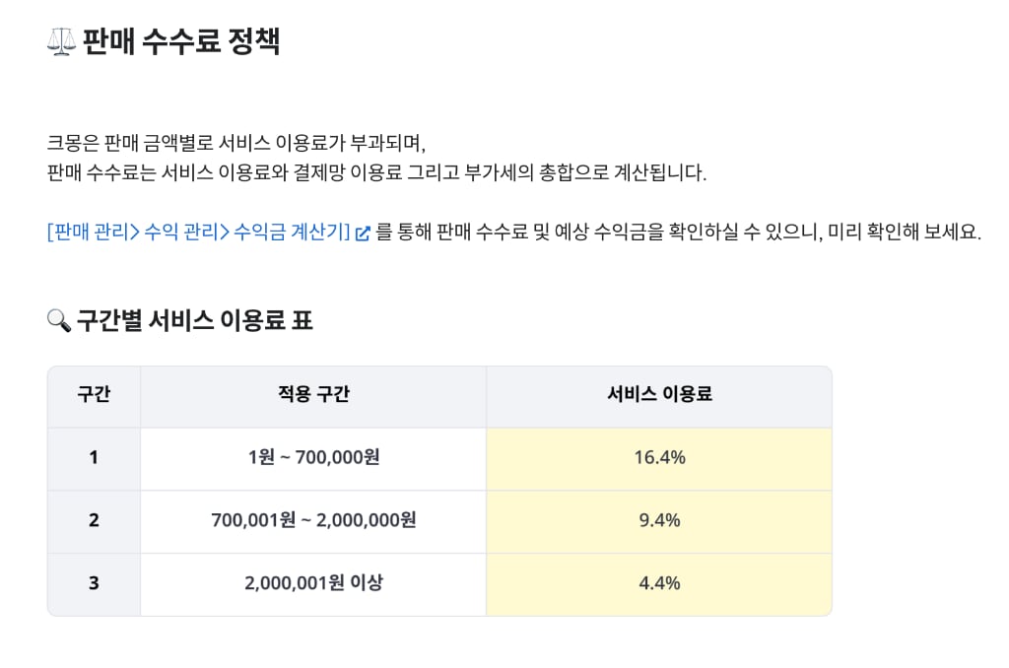Screen dimensions: 1009x668
Task: Open the 판매 관리> 수익 관리> 수익금 계산기 link
Action: (x=198, y=232)
